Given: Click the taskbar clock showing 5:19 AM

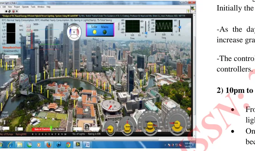Looking at the screenshot, I should pos(187,145).
